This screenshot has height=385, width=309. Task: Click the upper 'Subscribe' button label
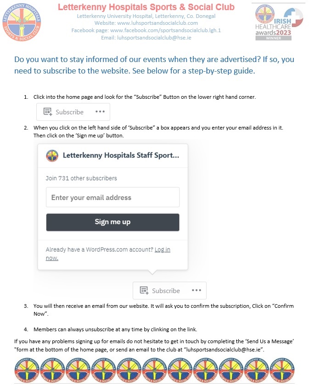69,112
